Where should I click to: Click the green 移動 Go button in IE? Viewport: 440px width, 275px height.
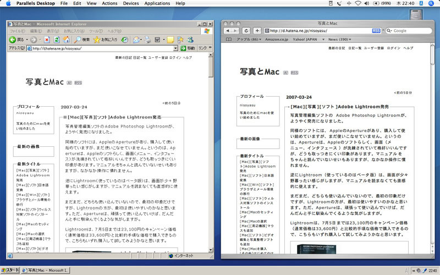(188, 48)
